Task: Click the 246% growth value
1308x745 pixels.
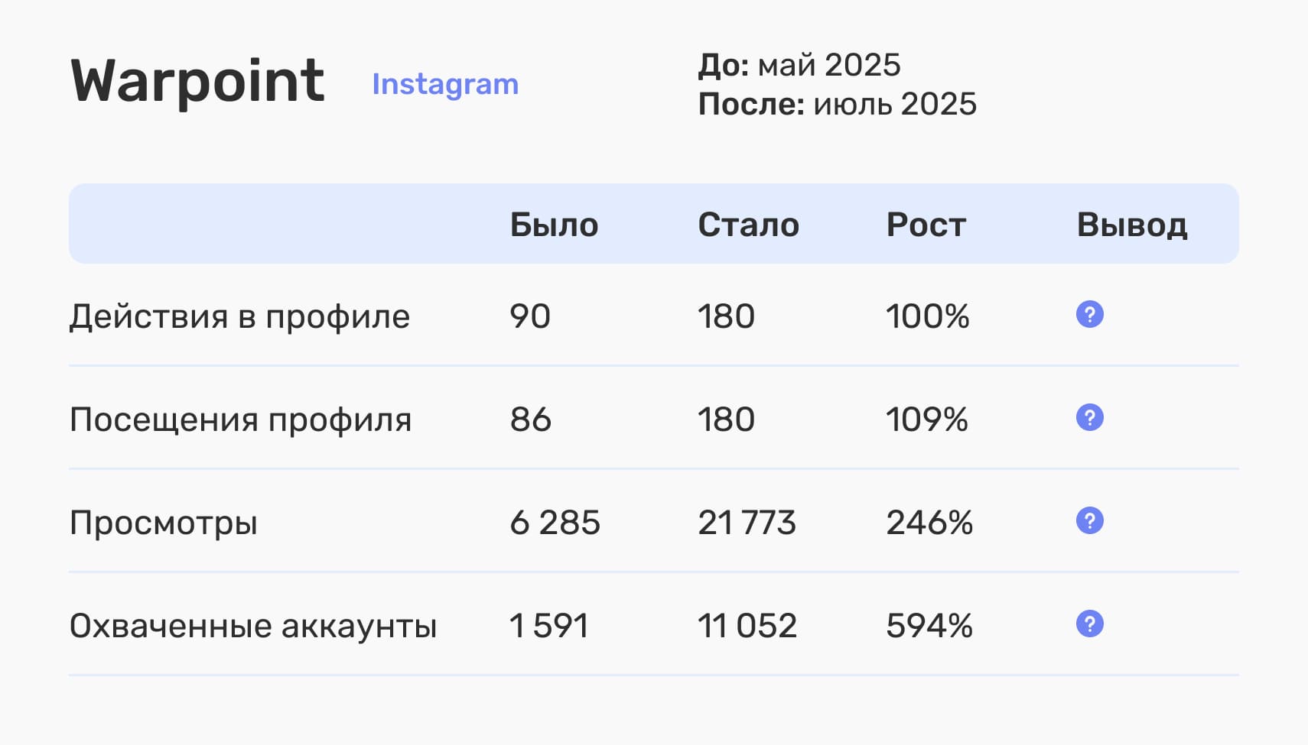Action: (929, 523)
